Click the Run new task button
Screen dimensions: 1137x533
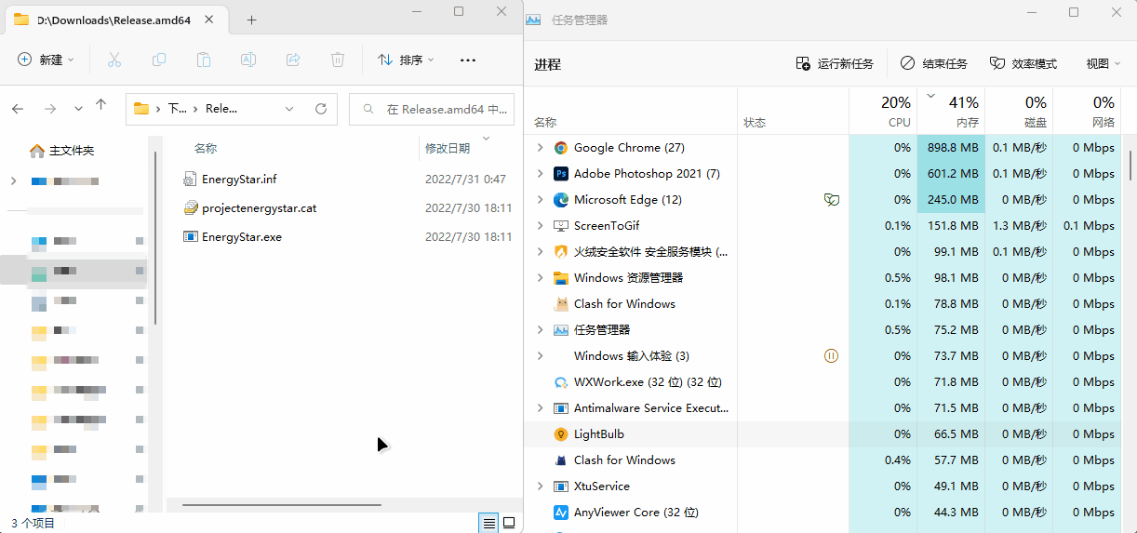tap(835, 64)
